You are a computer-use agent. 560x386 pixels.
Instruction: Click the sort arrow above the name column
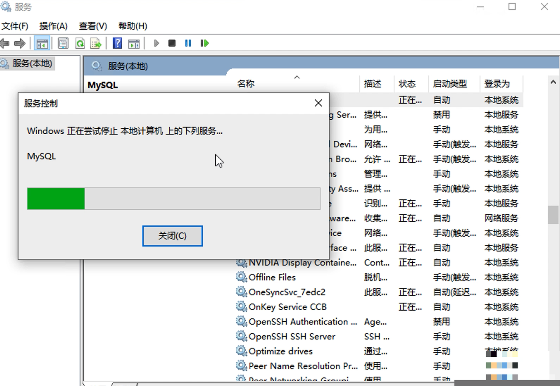pyautogui.click(x=297, y=77)
